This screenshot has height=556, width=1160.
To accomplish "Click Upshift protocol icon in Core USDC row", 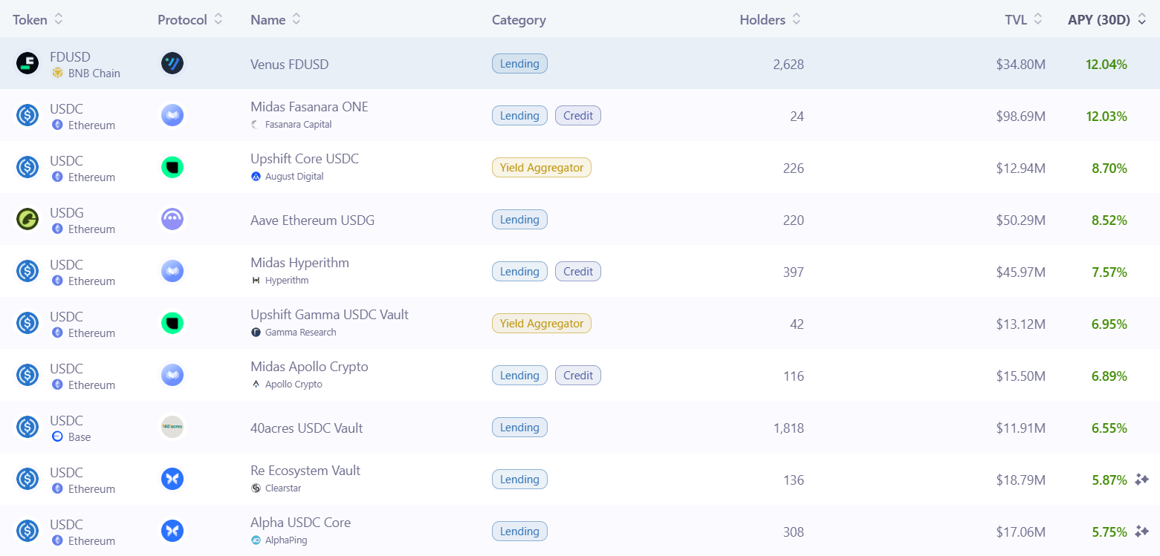I will point(172,167).
